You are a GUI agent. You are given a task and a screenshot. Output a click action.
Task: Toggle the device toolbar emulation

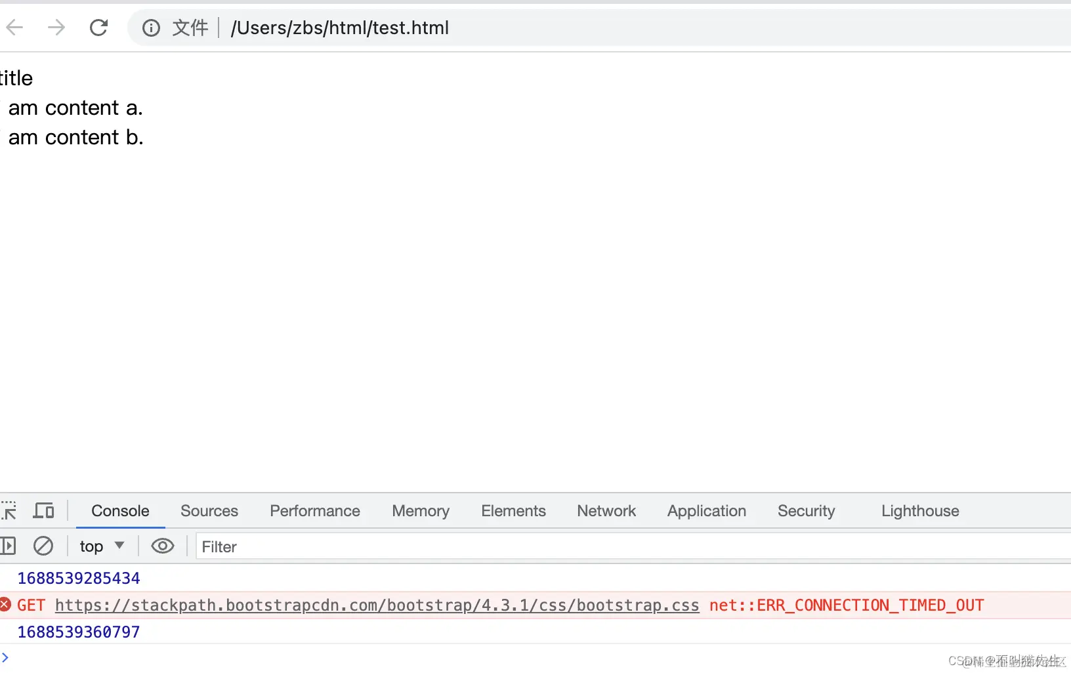click(x=44, y=510)
